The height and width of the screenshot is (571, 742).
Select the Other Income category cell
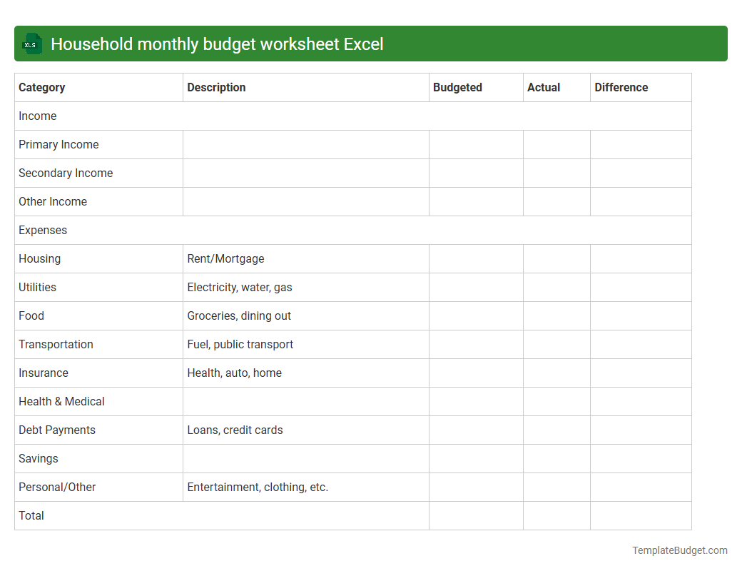pyautogui.click(x=53, y=201)
